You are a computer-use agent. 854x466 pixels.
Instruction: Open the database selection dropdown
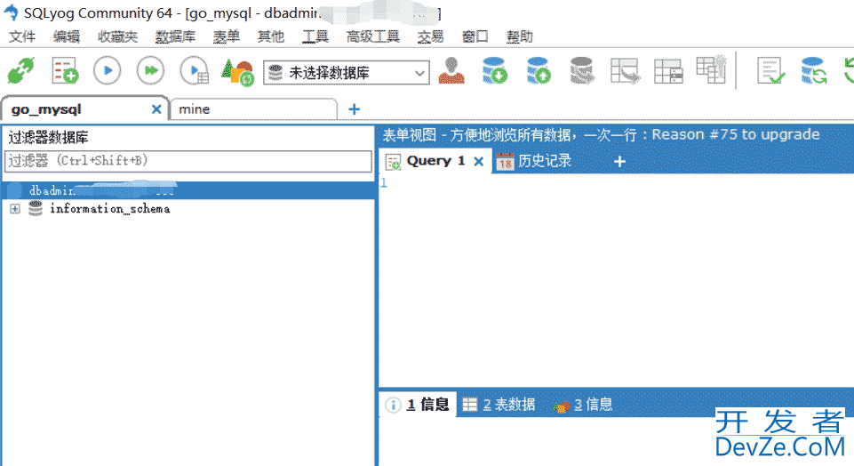347,73
